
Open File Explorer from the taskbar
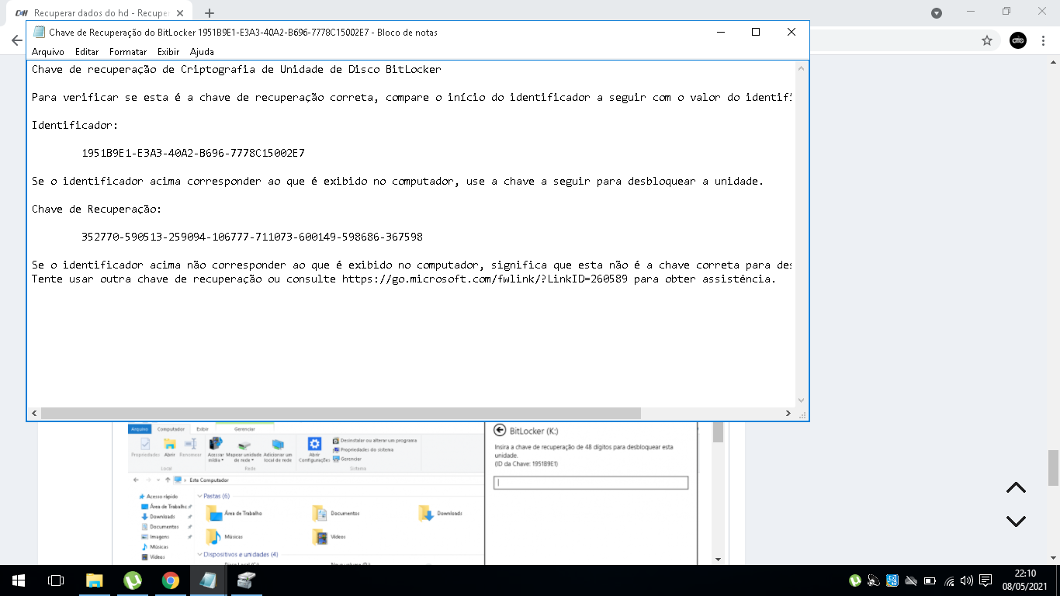tap(94, 580)
